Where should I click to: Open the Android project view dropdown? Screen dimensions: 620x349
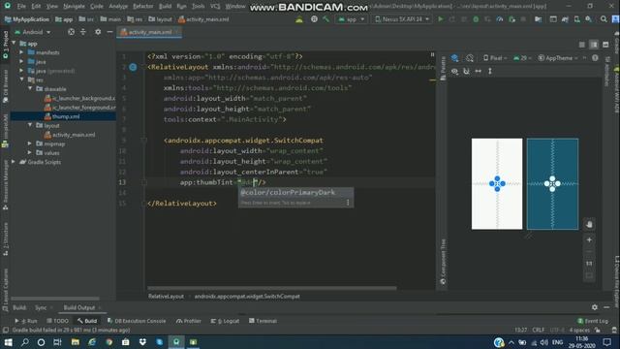click(x=32, y=32)
